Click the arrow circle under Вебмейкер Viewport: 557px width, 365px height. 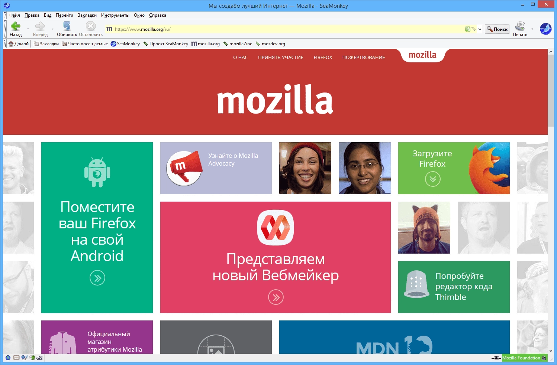[276, 297]
